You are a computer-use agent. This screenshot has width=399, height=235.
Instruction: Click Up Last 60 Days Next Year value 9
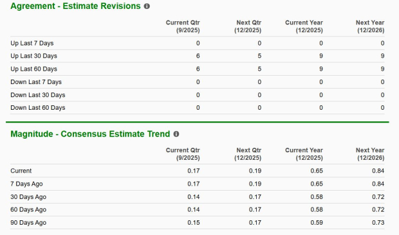click(x=382, y=69)
